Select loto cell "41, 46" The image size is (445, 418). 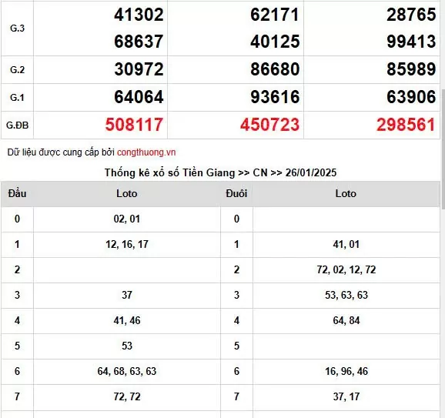(x=127, y=321)
